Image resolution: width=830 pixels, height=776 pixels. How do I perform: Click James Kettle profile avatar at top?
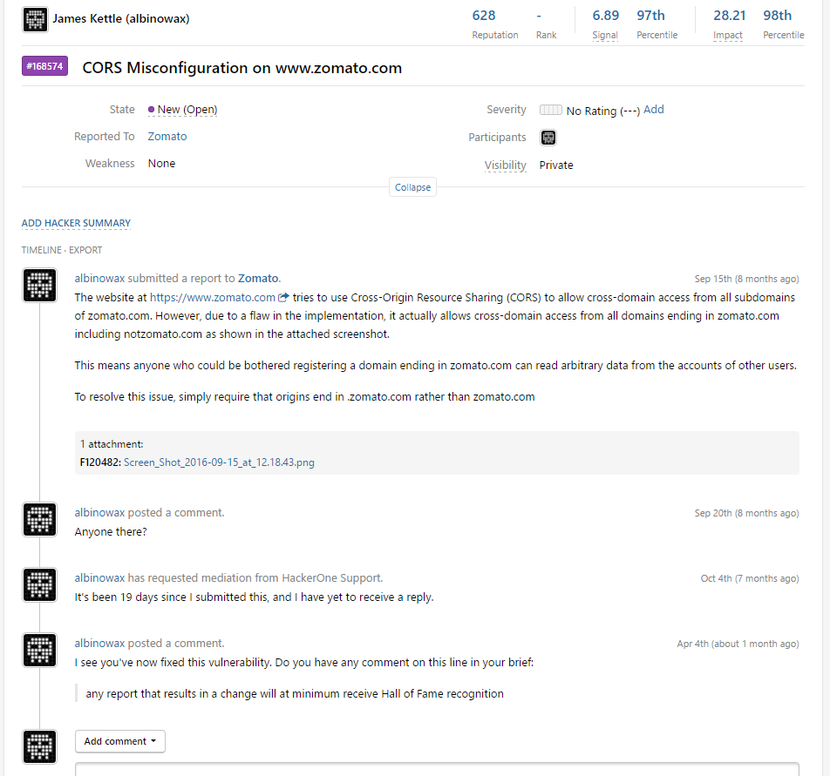pos(36,19)
